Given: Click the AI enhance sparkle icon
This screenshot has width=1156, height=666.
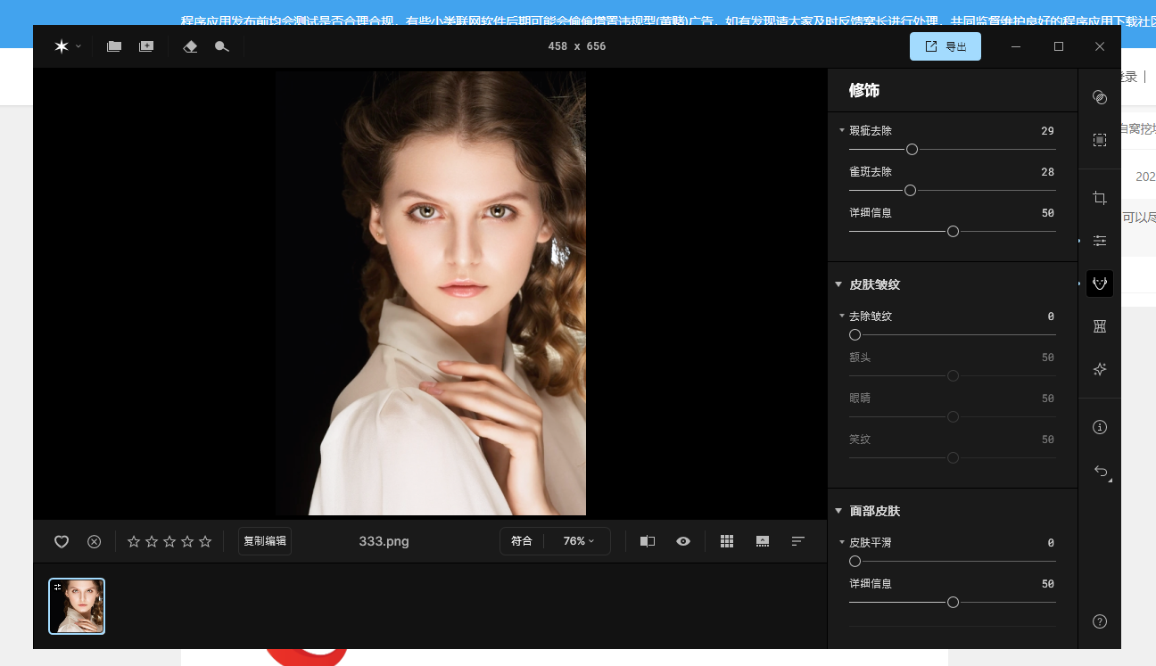Looking at the screenshot, I should pos(1100,369).
